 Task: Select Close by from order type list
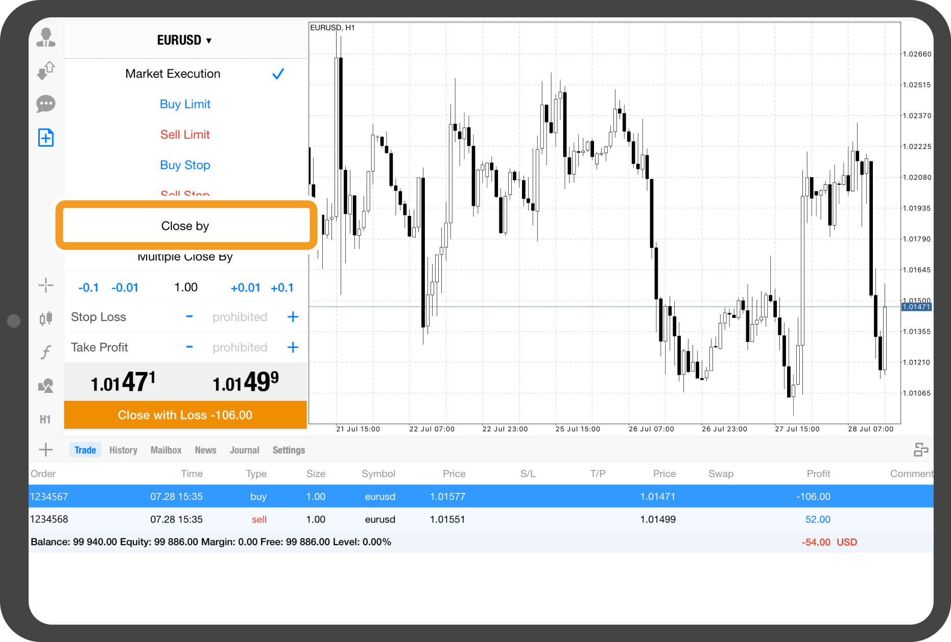pyautogui.click(x=185, y=226)
